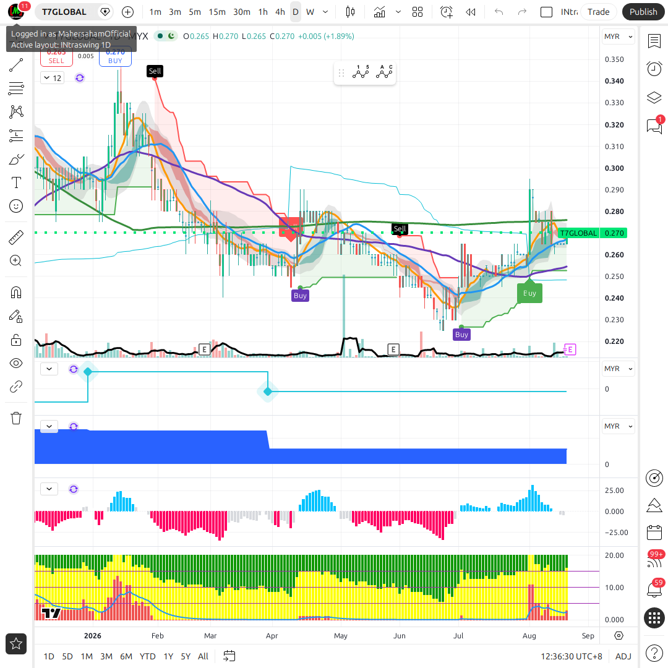This screenshot has height=668, width=668.
Task: Open the watchlist and details panel
Action: 654,41
